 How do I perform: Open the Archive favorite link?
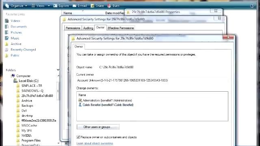click(16, 44)
